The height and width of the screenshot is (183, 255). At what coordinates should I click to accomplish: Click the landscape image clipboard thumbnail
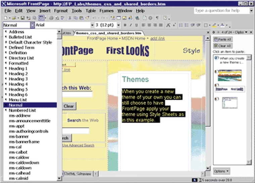click(229, 75)
